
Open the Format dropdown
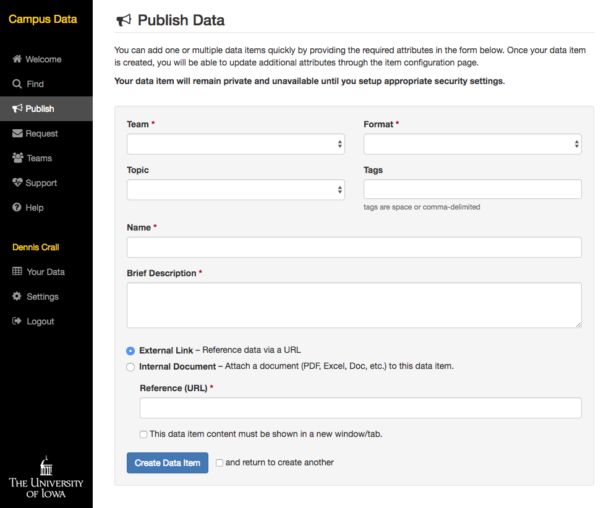[472, 144]
